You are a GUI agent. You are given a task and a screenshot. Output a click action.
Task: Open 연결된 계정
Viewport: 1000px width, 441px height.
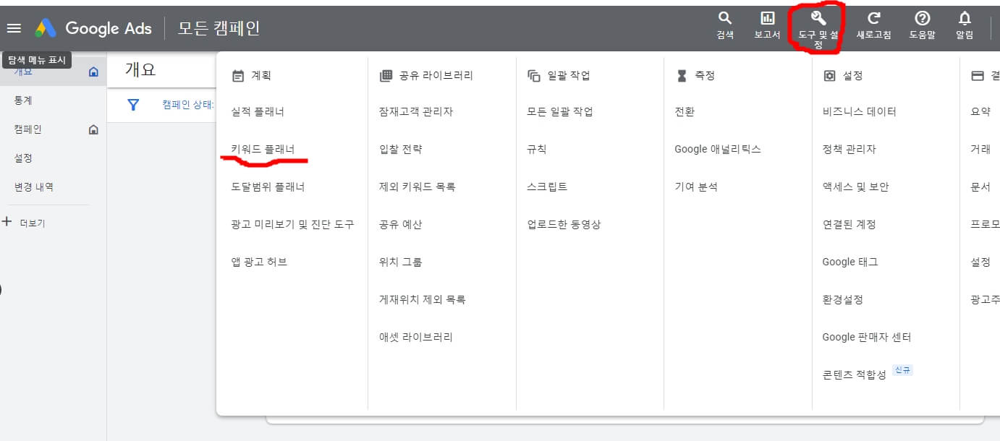coord(849,225)
